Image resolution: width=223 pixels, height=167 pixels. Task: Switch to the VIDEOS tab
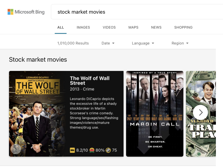tap(109, 27)
